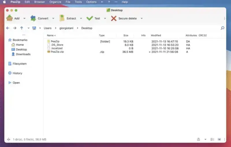Image resolution: width=231 pixels, height=147 pixels.
Task: Expand the Test dropdown arrow
Action: coord(105,18)
